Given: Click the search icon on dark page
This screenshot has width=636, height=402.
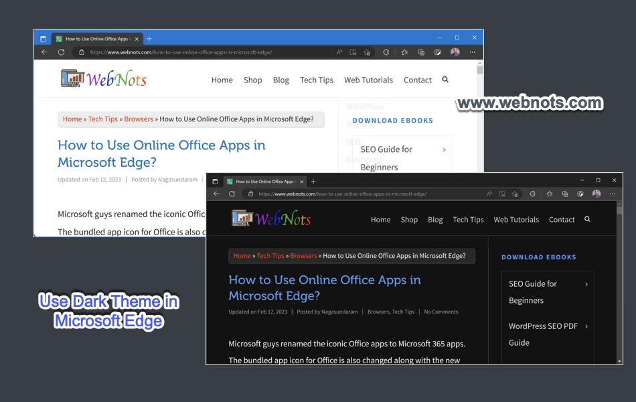Looking at the screenshot, I should [x=587, y=219].
